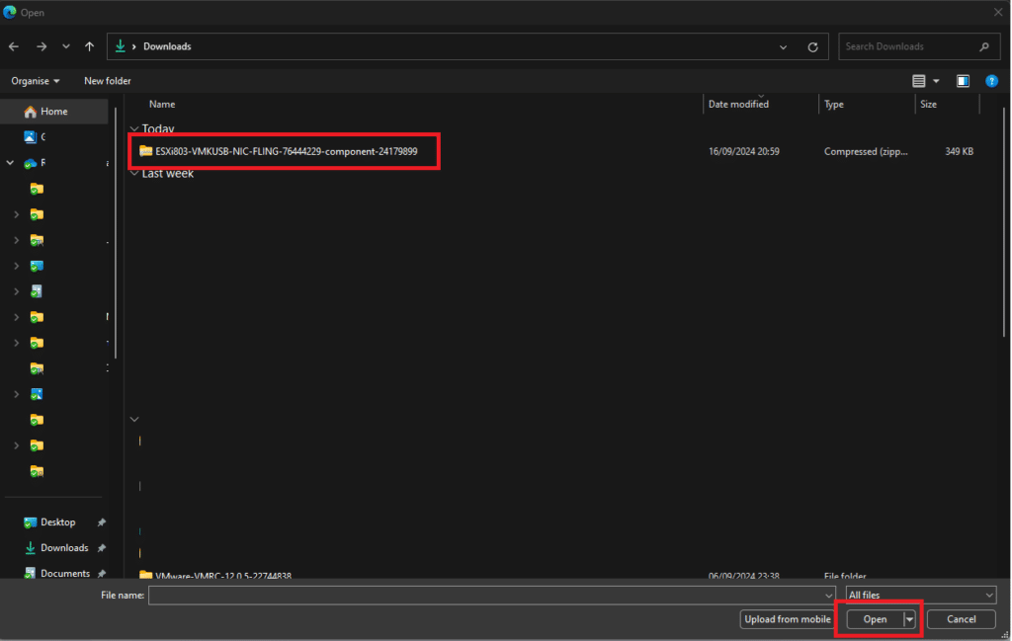Sort by the Name column header
This screenshot has height=641, width=1012.
click(x=162, y=104)
